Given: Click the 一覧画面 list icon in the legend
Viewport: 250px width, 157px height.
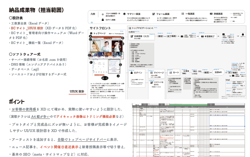Looking at the screenshot, I should pyautogui.click(x=183, y=14).
